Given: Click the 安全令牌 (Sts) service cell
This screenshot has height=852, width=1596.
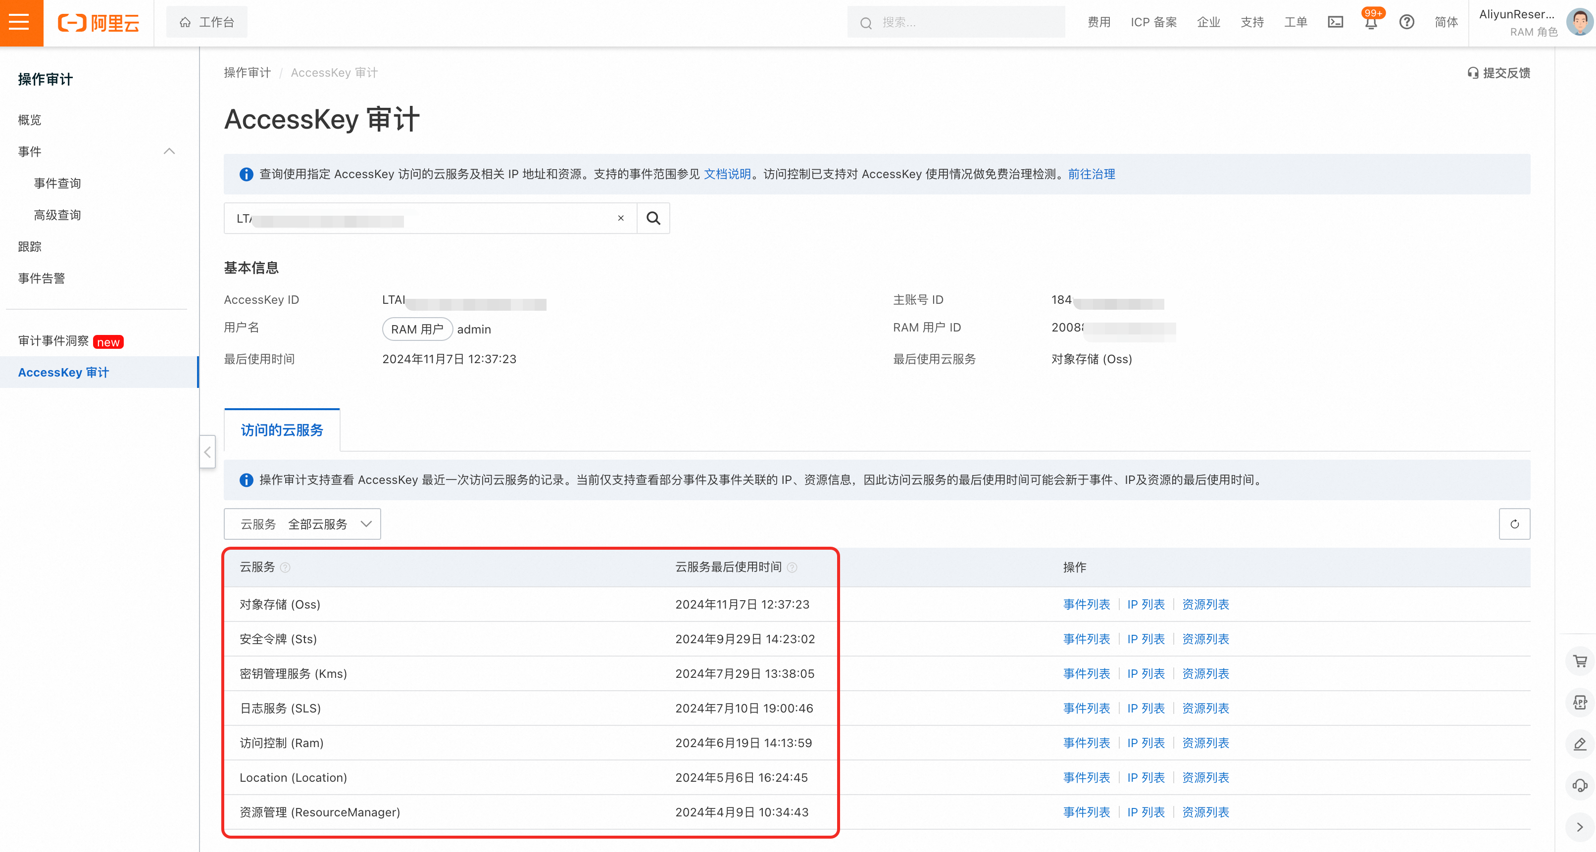Looking at the screenshot, I should 278,639.
